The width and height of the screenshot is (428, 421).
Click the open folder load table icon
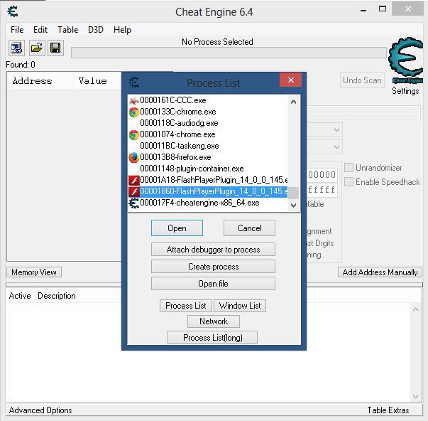click(37, 48)
